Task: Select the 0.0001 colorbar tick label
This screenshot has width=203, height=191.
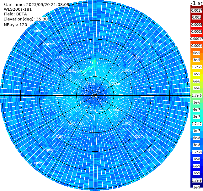Action: tap(197, 46)
